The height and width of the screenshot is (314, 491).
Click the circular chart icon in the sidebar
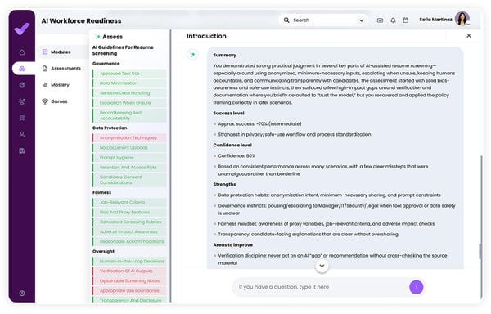[22, 85]
